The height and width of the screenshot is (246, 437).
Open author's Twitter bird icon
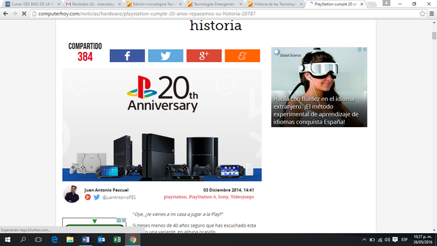[x=97, y=197]
